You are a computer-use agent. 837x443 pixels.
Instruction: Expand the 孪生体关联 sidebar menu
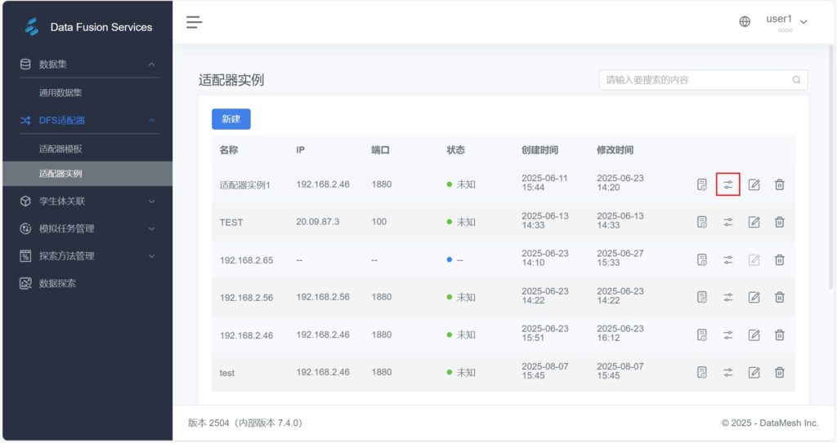[x=87, y=201]
